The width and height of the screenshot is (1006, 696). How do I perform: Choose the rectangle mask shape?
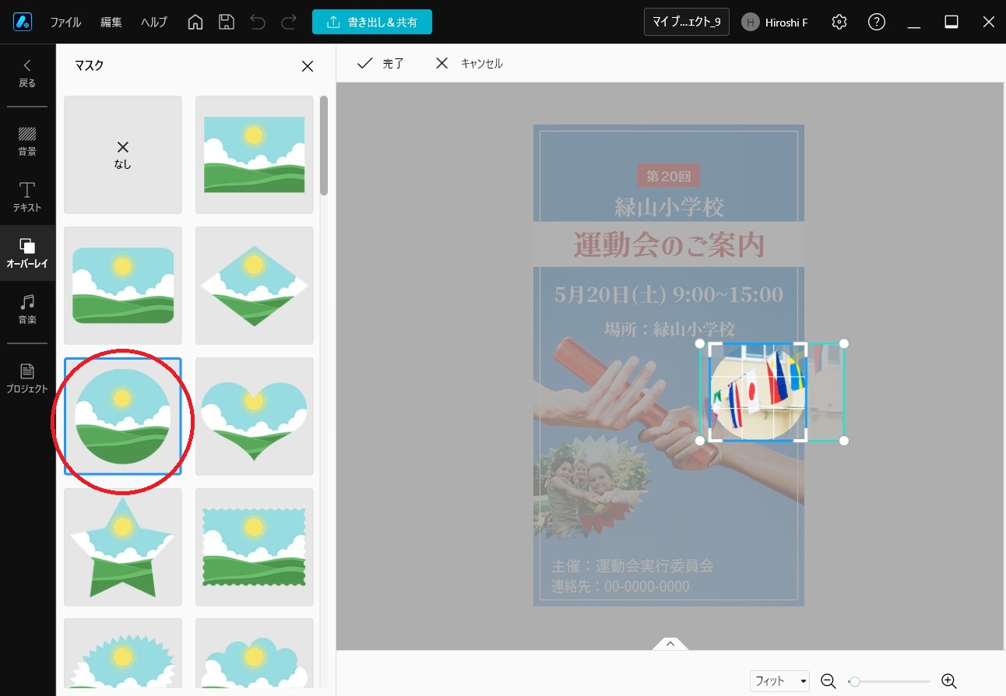(255, 155)
